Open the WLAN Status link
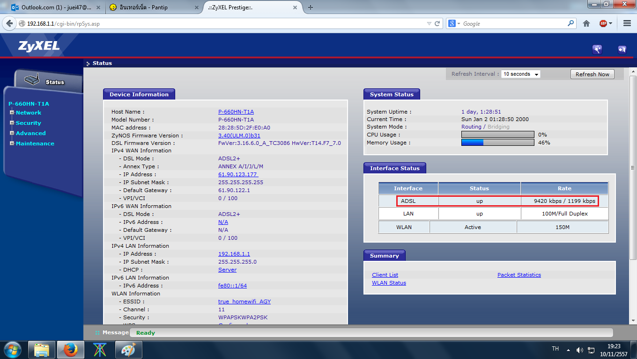Image resolution: width=637 pixels, height=359 pixels. 389,283
